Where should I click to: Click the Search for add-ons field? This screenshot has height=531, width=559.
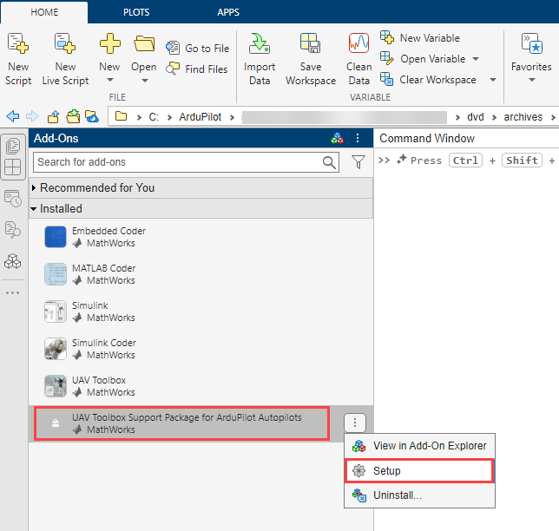(177, 162)
